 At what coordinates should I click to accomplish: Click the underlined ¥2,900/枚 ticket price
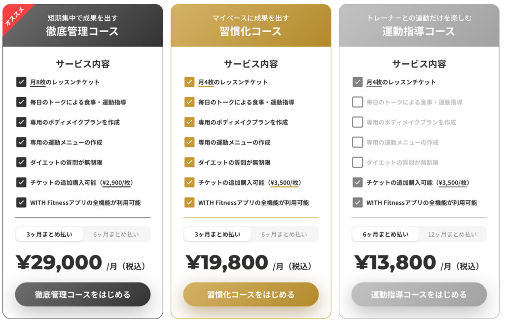pyautogui.click(x=116, y=183)
